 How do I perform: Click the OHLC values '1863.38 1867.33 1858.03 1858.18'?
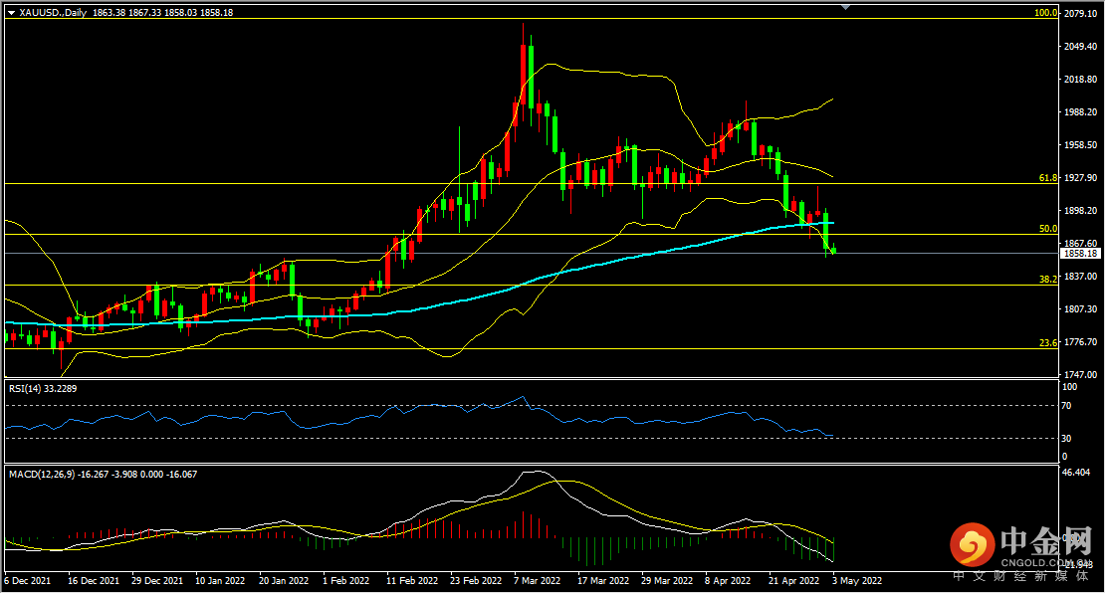[x=163, y=13]
